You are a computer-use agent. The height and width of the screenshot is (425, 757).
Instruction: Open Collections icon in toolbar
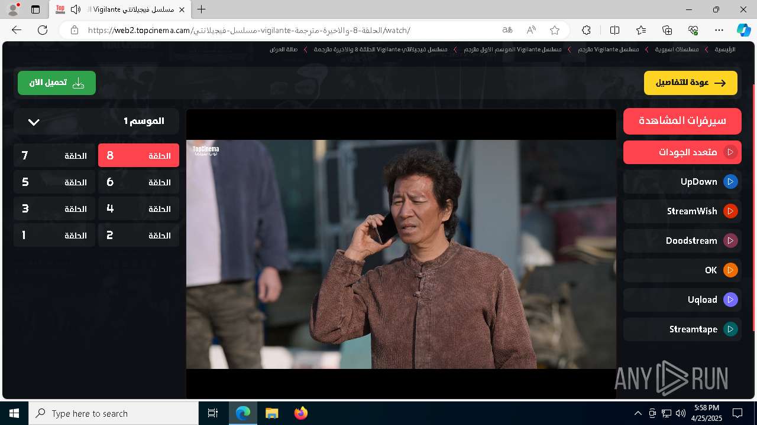point(667,30)
